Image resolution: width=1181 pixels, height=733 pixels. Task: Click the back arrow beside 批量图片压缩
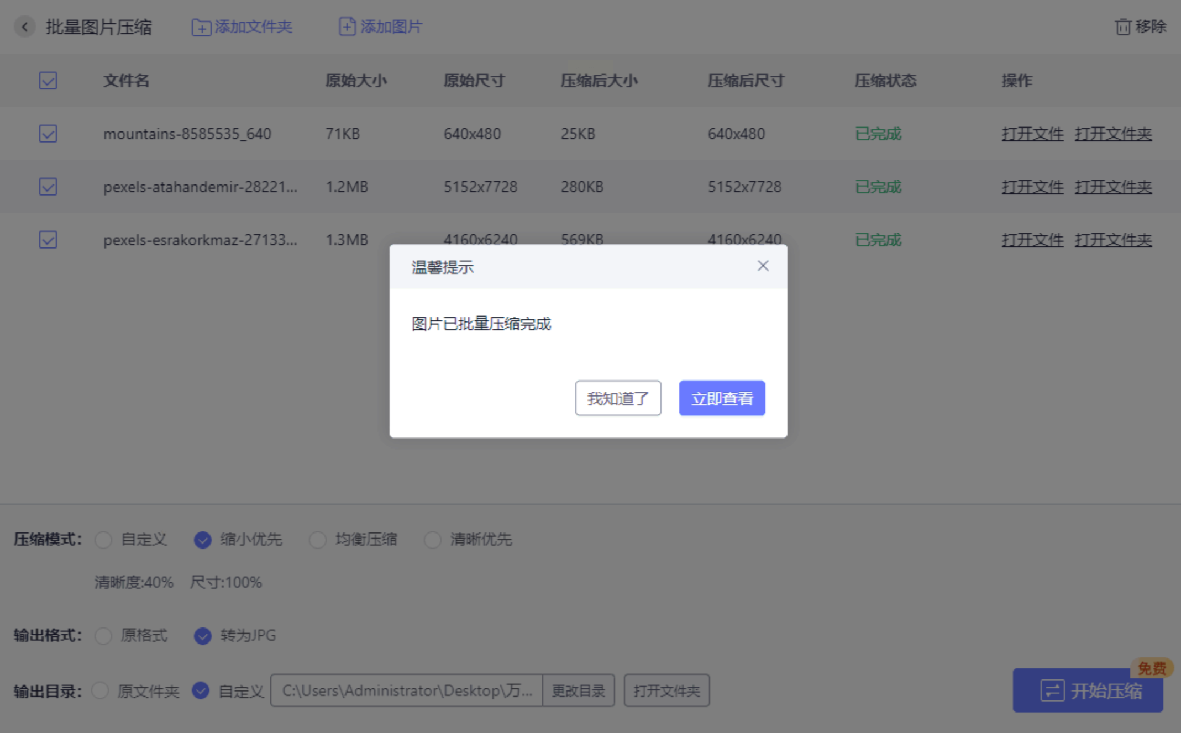point(25,27)
